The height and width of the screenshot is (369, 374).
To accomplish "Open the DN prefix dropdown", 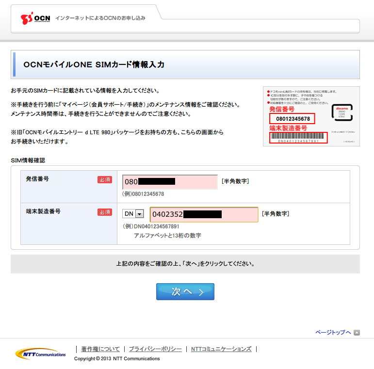I will pos(133,214).
